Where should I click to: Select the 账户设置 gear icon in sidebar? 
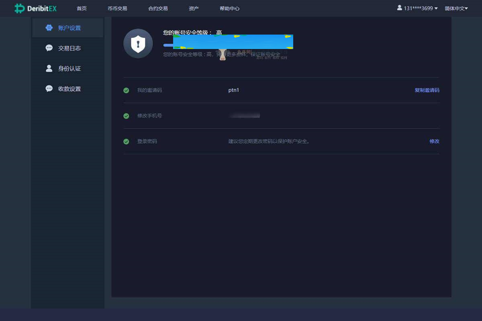pos(50,28)
